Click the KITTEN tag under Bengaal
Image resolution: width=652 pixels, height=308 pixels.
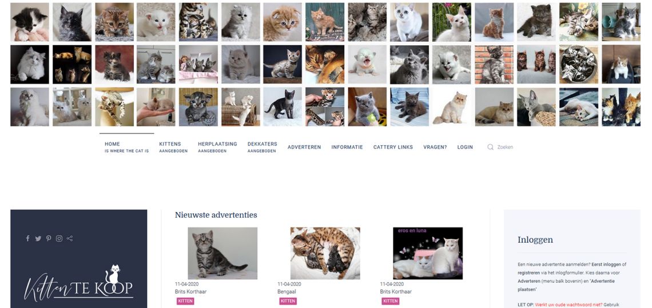[288, 301]
